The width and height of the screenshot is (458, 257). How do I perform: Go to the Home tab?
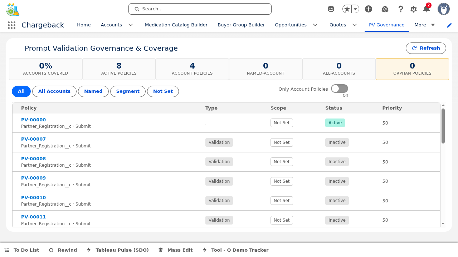84,25
